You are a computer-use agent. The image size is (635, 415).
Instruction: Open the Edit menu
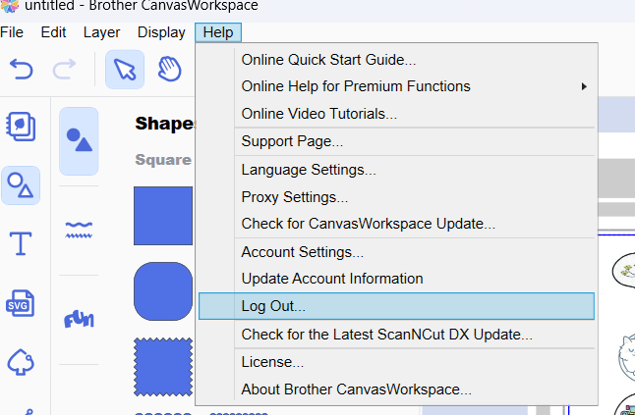pos(53,32)
